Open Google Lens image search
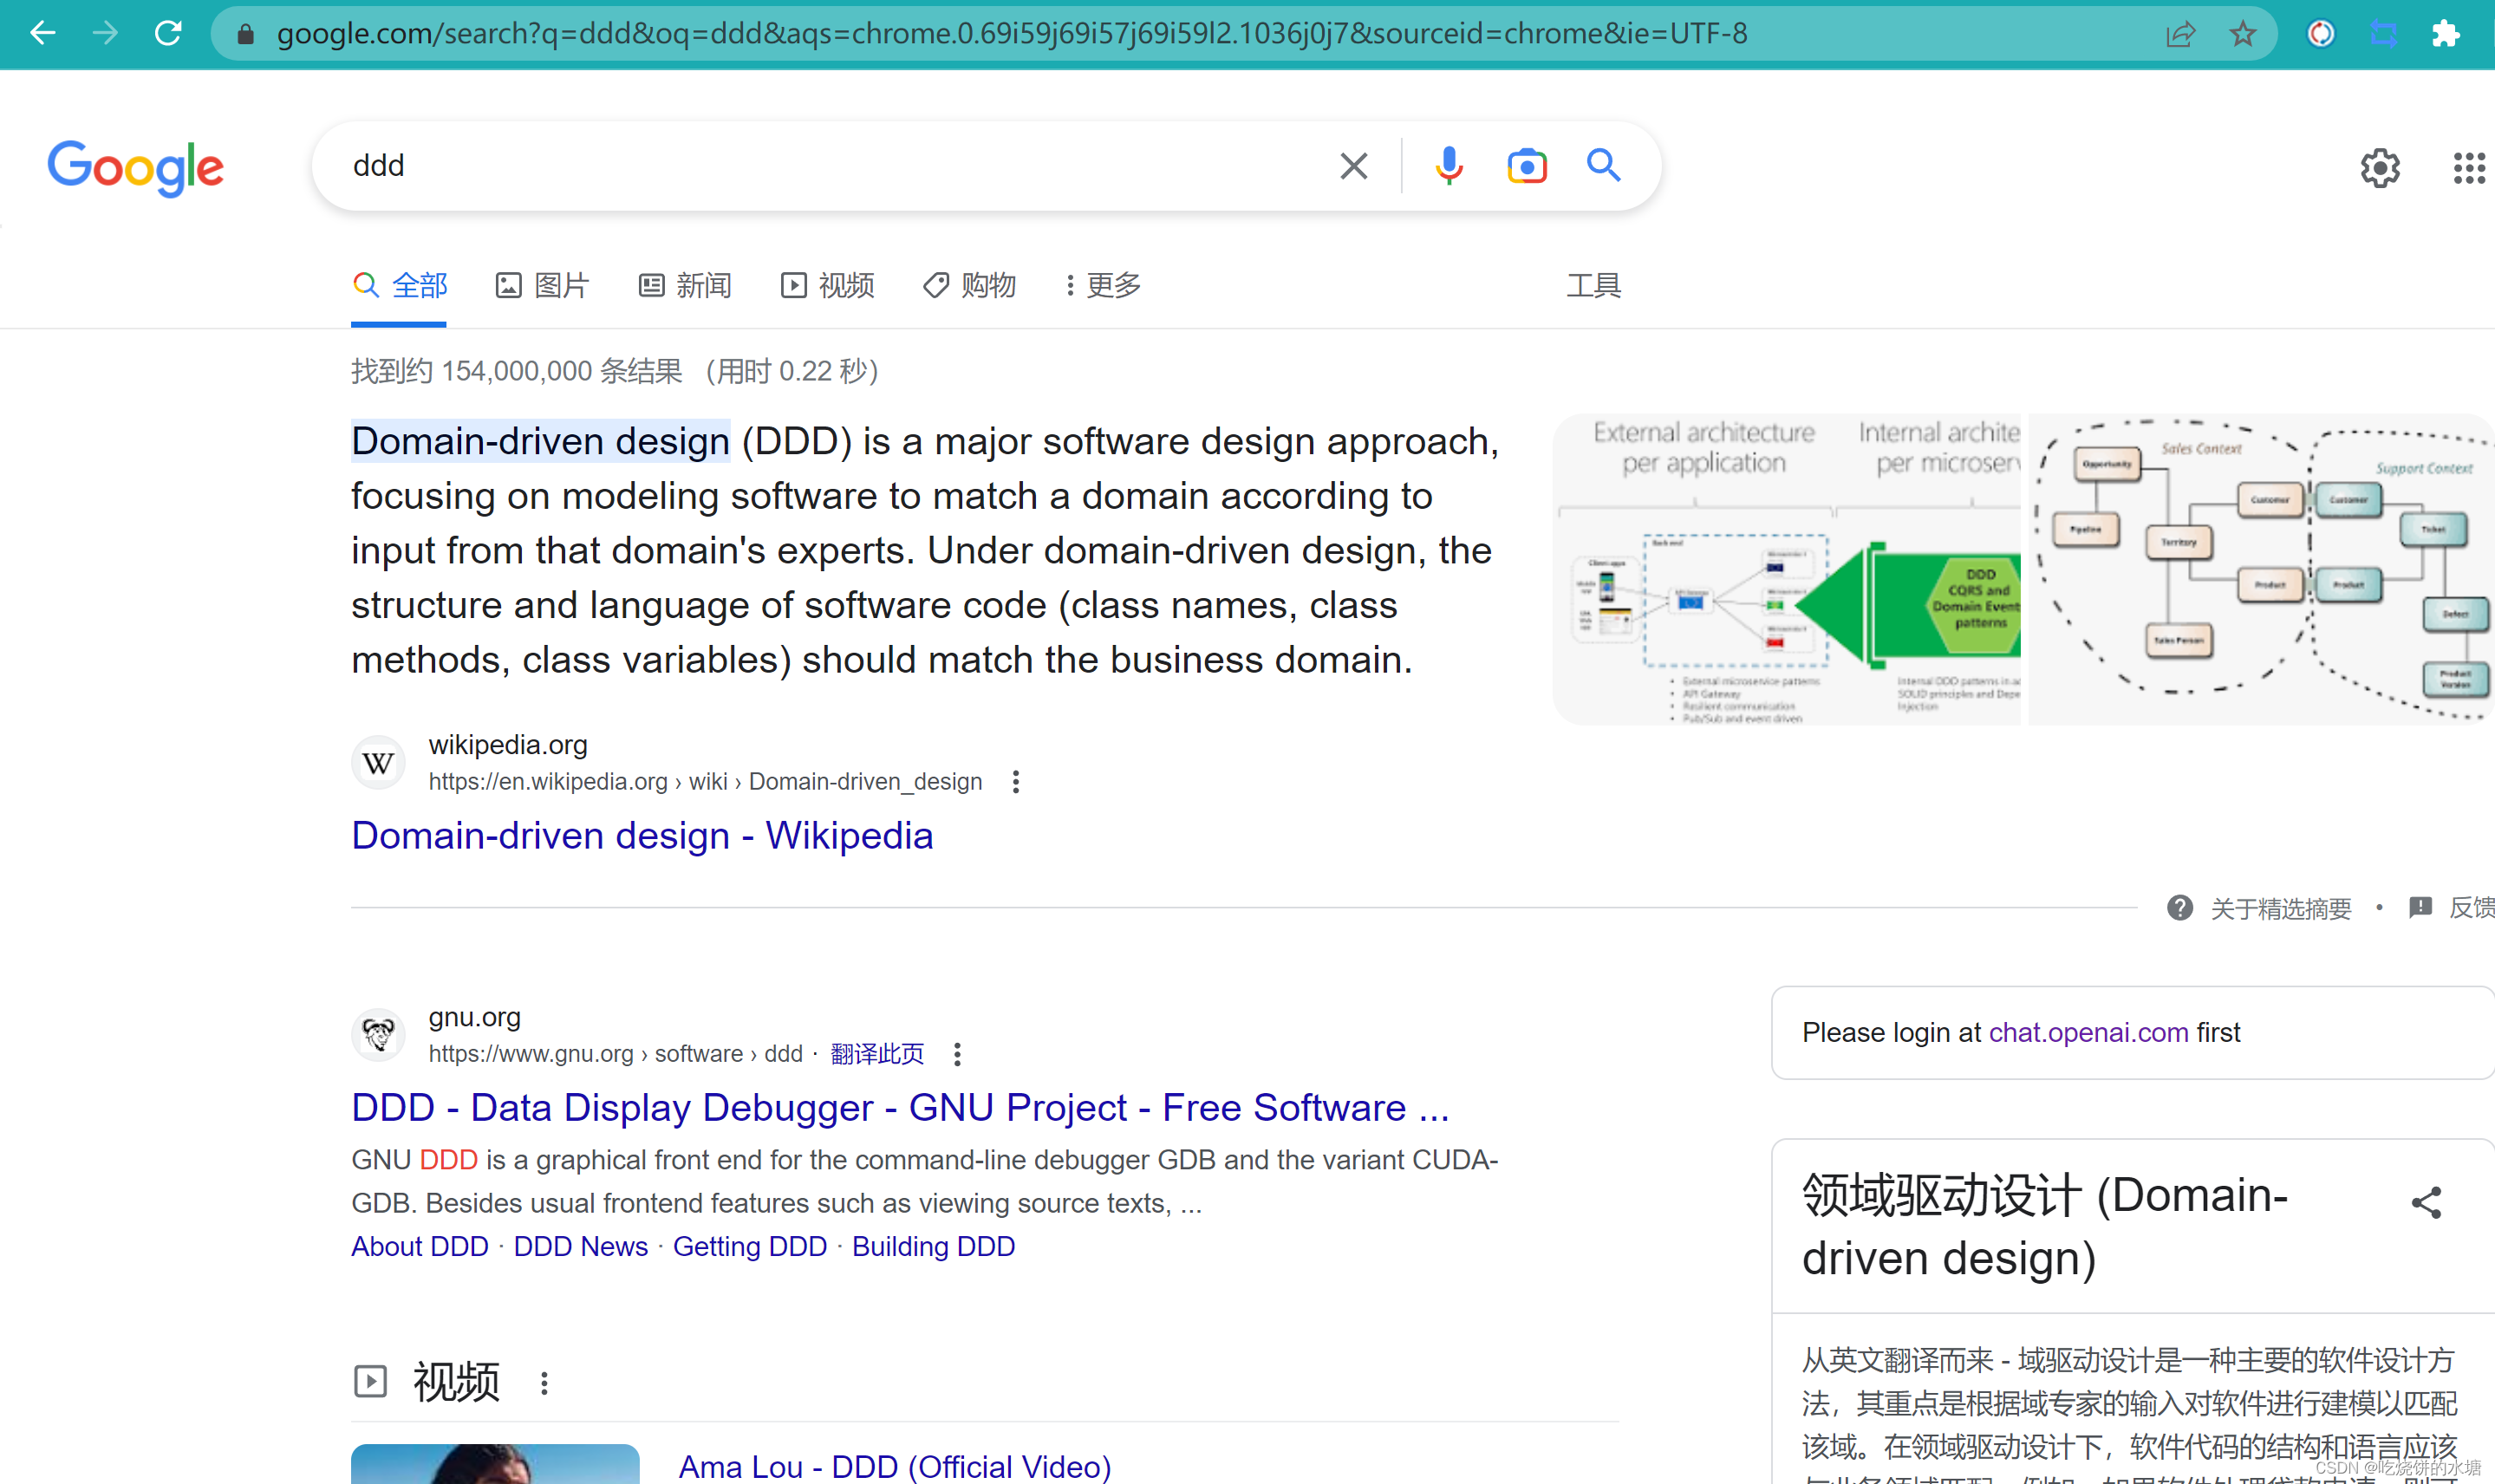2495x1484 pixels. pos(1526,166)
